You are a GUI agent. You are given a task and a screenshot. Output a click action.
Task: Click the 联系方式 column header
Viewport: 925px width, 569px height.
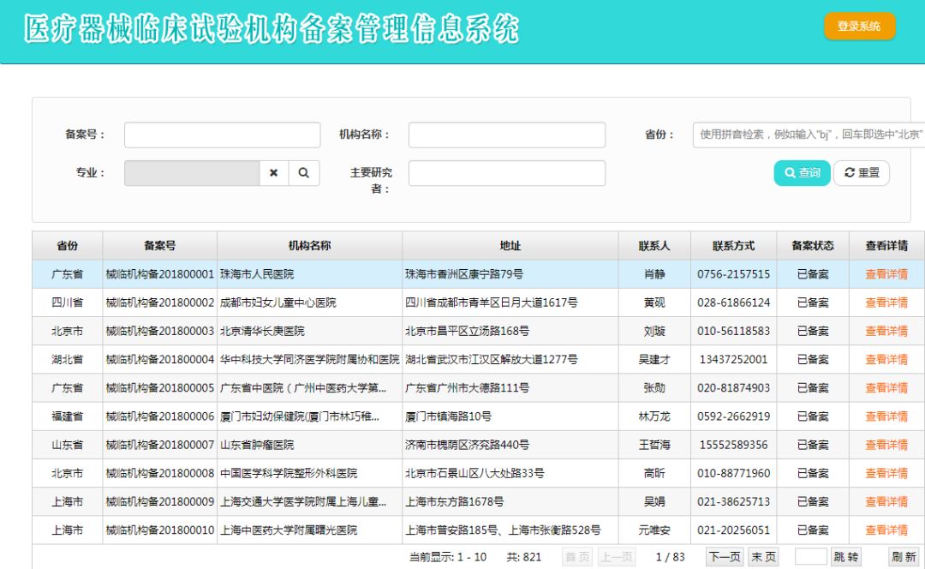733,246
